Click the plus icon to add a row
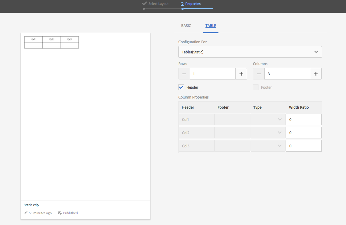 pos(241,74)
